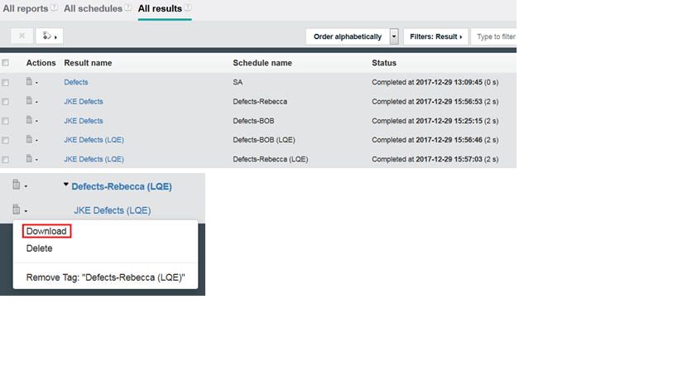Click Remove Tag: "Defects-Rebecca (LQE)" option

(105, 277)
